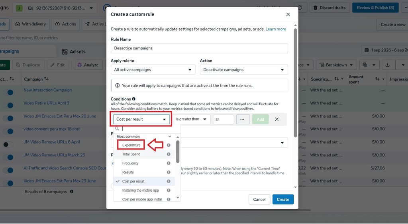Toggle New Interaction Campaign on/off switch

coord(8,92)
